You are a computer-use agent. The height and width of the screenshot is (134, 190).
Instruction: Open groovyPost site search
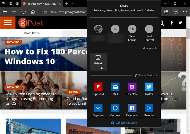(x=162, y=23)
